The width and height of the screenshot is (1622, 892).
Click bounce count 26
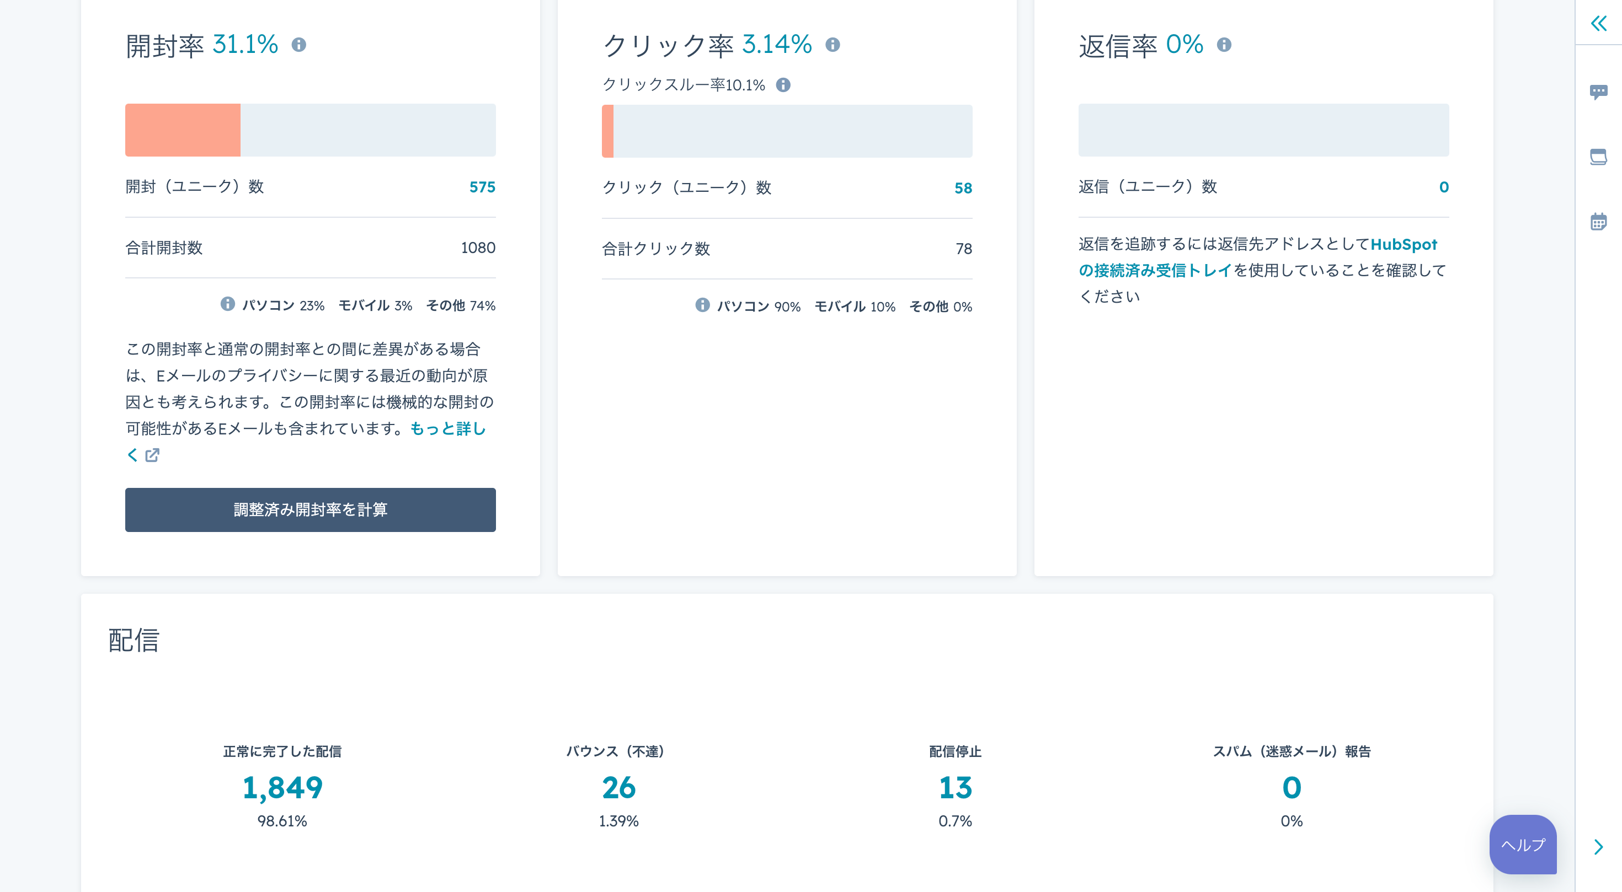(618, 788)
